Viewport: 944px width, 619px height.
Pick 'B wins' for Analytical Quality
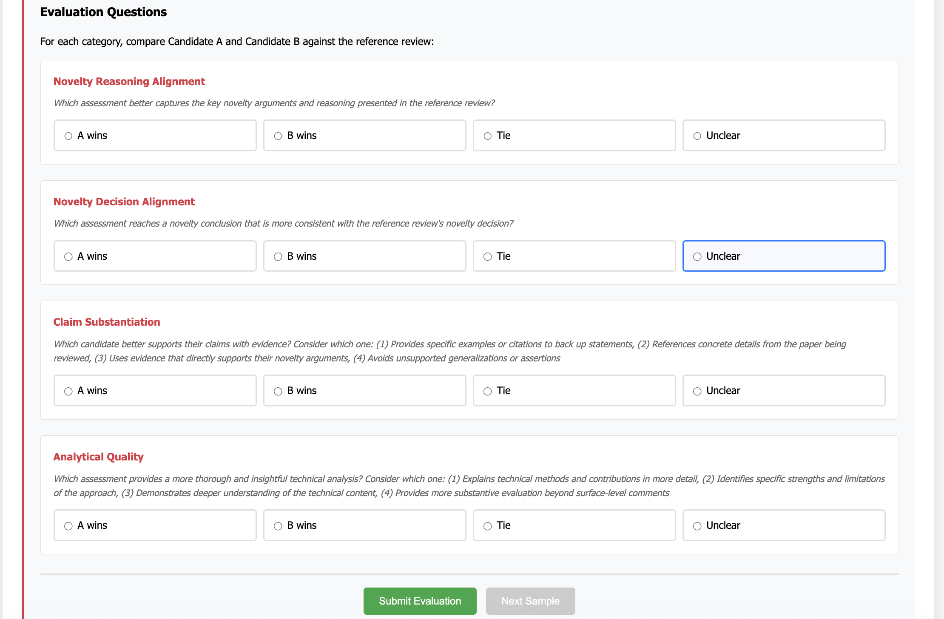[x=278, y=526]
